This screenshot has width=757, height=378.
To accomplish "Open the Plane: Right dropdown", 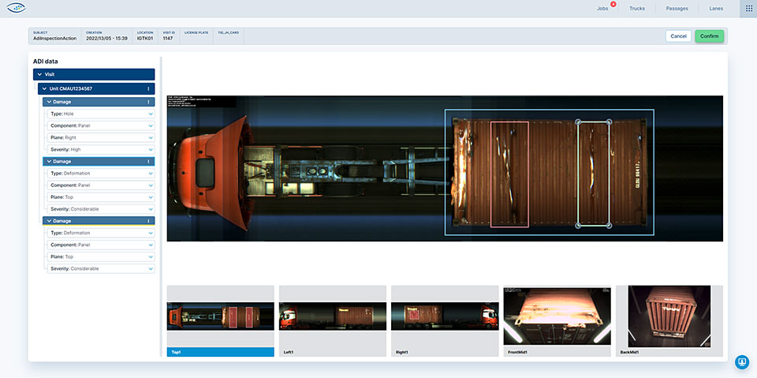I will tap(150, 137).
